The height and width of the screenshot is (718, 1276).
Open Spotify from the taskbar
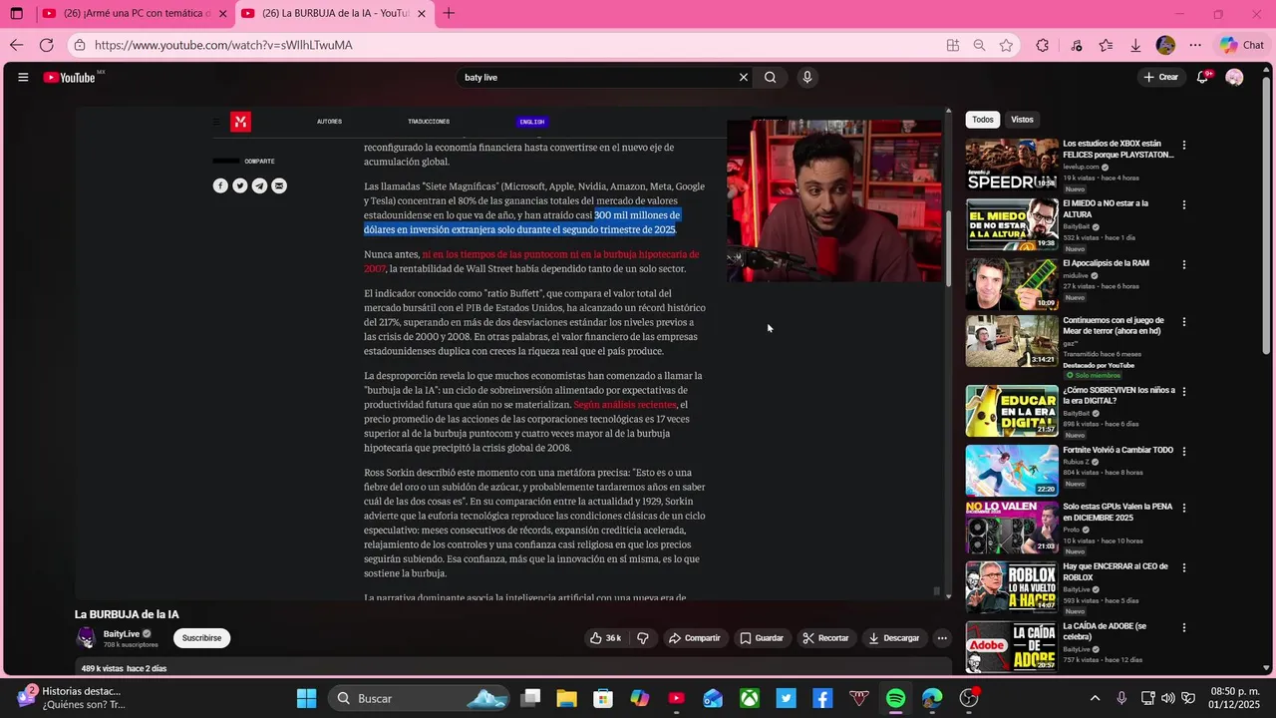895,698
